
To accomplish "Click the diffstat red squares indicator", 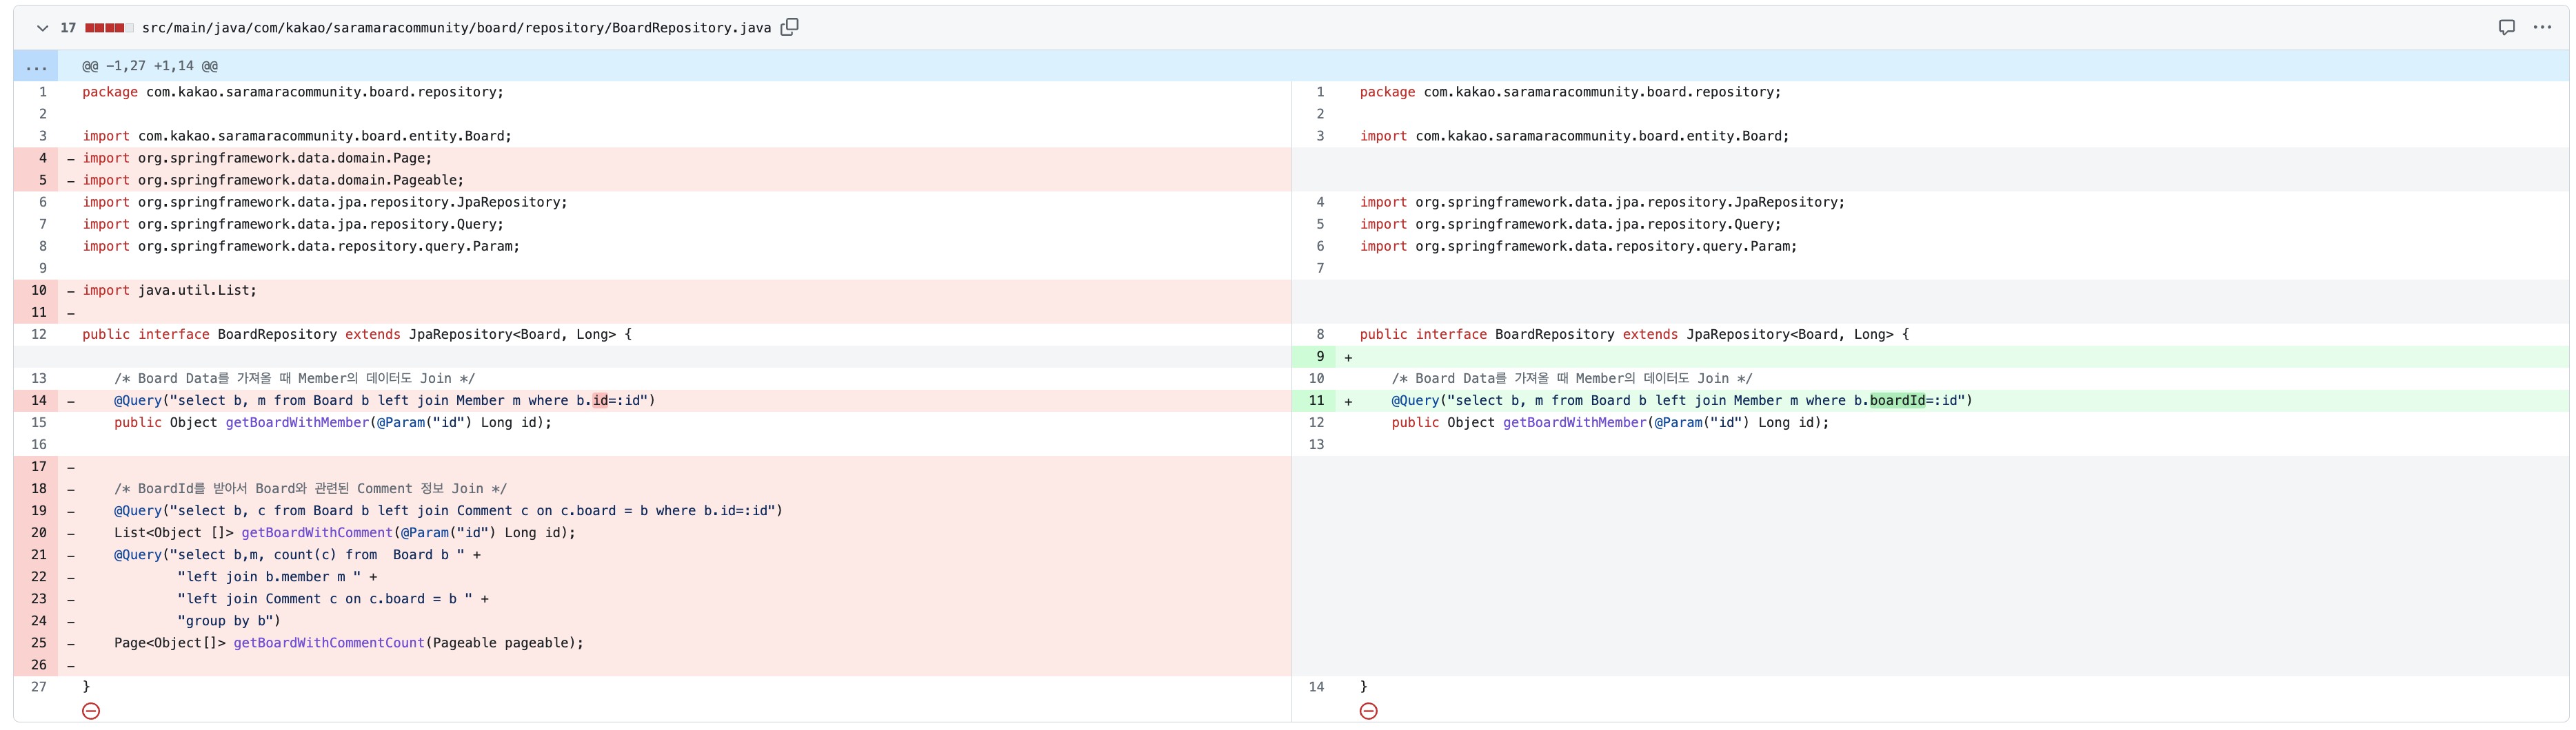I will pos(109,28).
